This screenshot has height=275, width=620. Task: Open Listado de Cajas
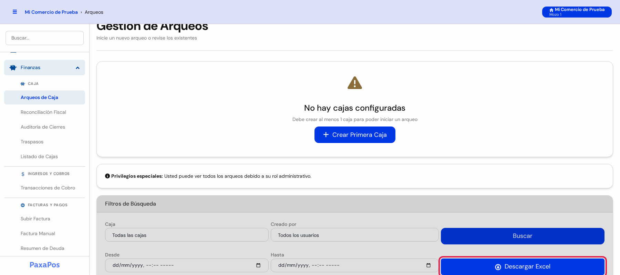(44, 156)
